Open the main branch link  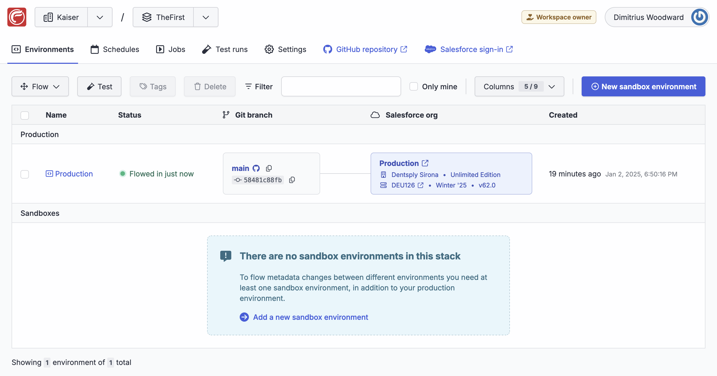click(240, 168)
